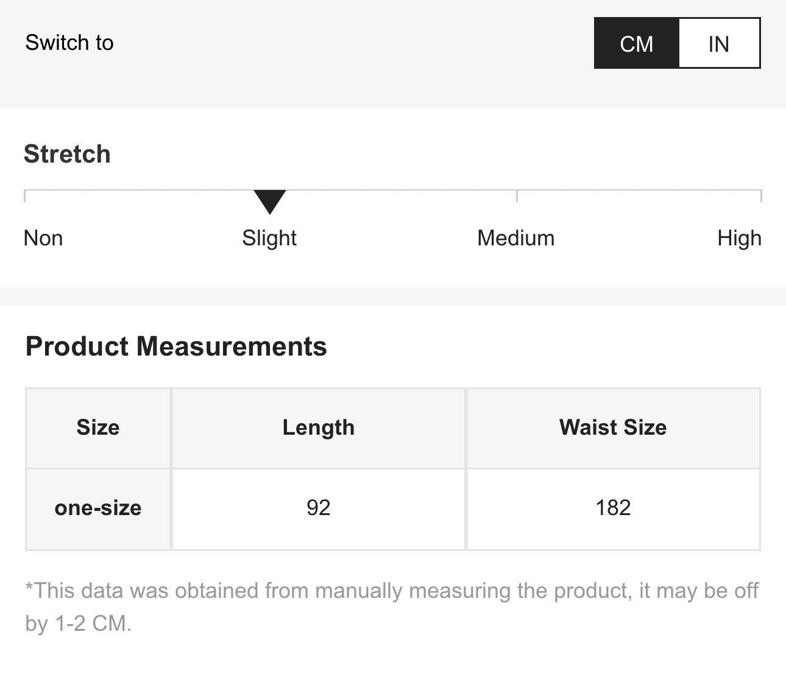Click the right end of stretch scale
Image resolution: width=786 pixels, height=674 pixels.
(x=760, y=195)
